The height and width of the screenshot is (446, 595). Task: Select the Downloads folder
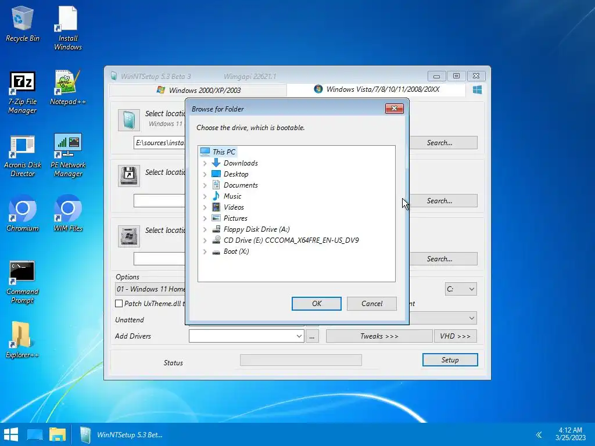pos(241,163)
